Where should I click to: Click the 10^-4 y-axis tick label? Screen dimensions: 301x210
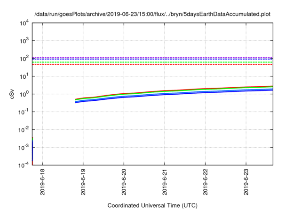[24, 165]
